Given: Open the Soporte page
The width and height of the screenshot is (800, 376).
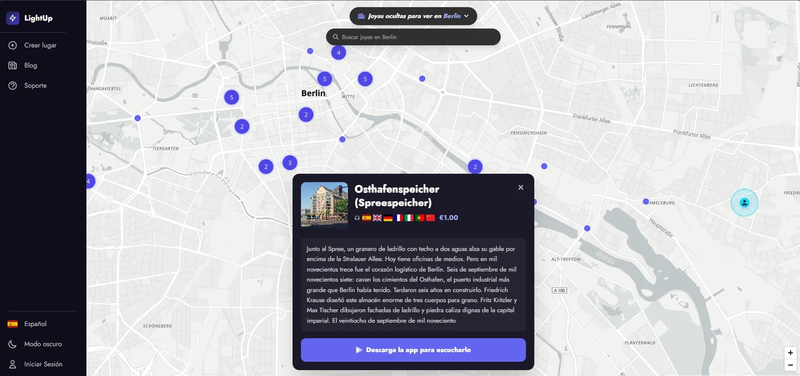Looking at the screenshot, I should pos(28,86).
